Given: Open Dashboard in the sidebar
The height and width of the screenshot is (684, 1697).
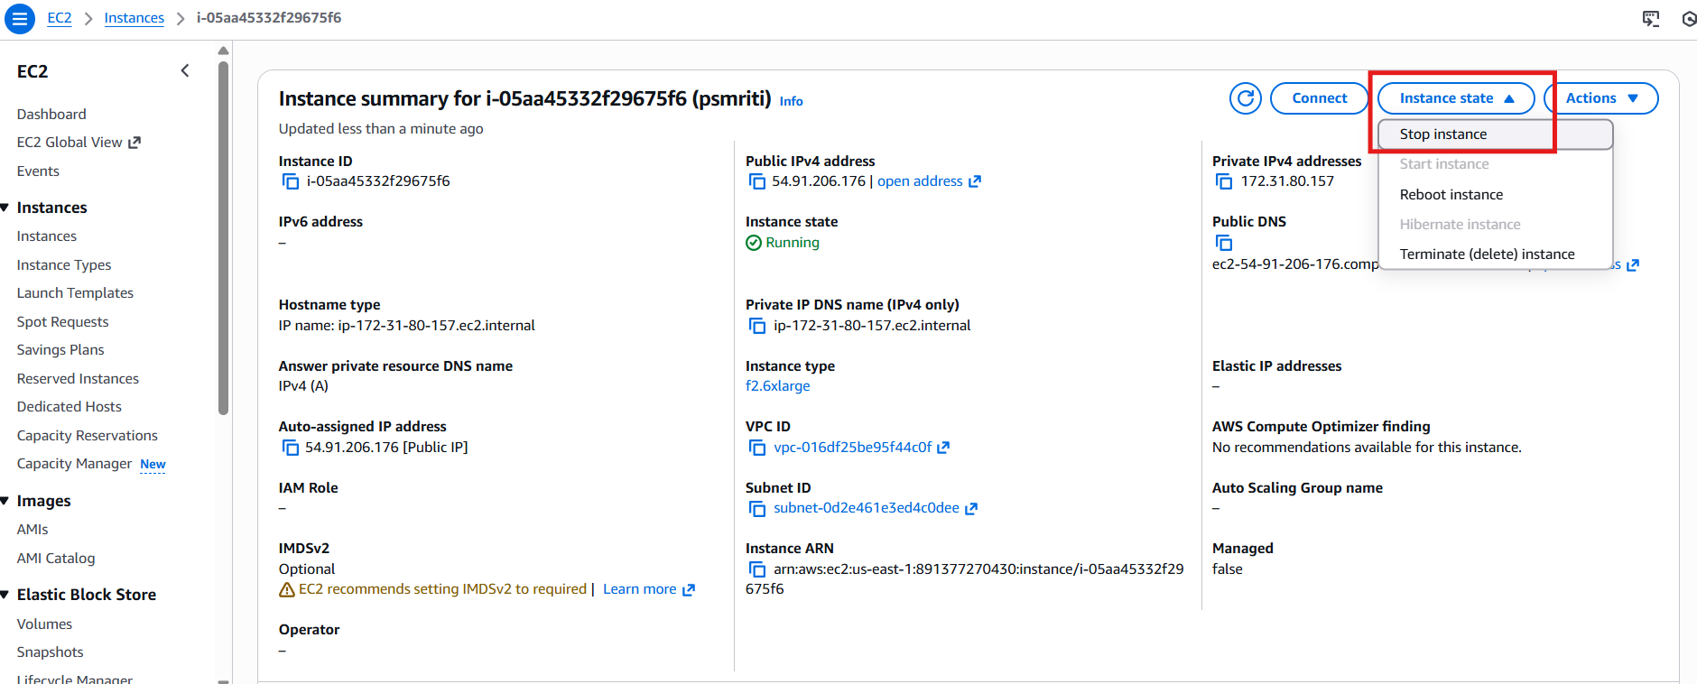Looking at the screenshot, I should [x=51, y=115].
